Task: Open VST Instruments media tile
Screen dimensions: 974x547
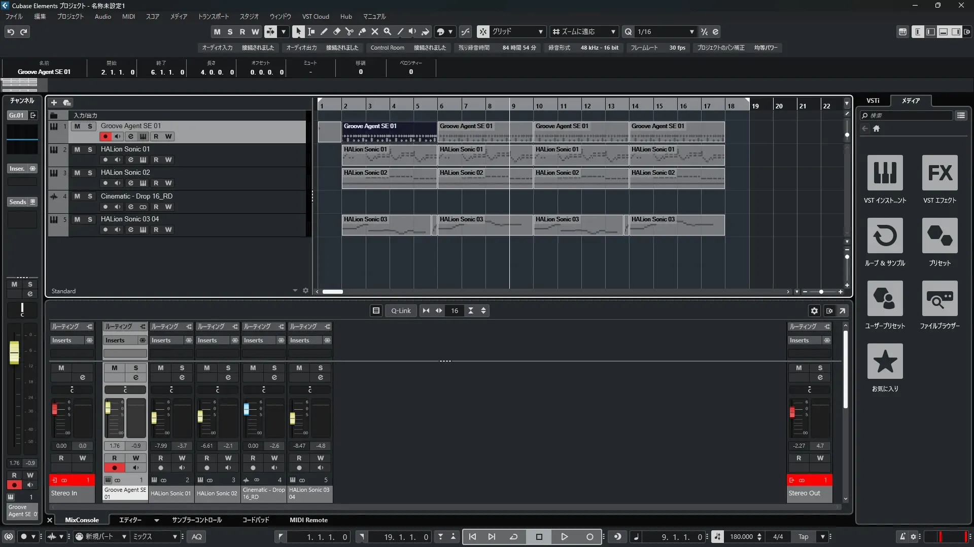Action: pos(885,173)
